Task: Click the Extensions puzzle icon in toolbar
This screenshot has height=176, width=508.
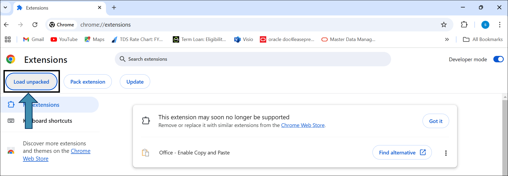Action: click(x=464, y=24)
